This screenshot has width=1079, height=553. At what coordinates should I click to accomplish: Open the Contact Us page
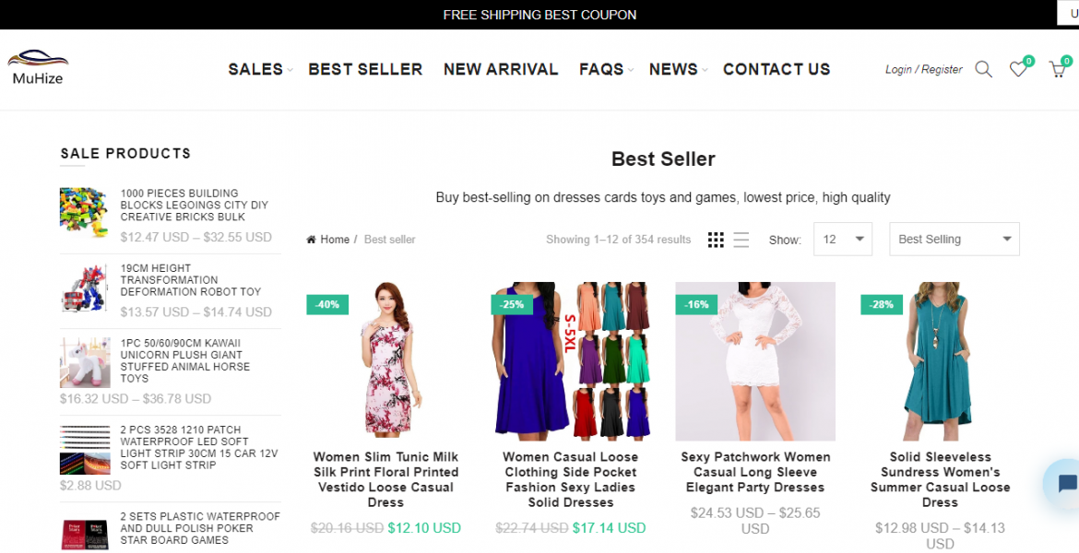tap(777, 69)
